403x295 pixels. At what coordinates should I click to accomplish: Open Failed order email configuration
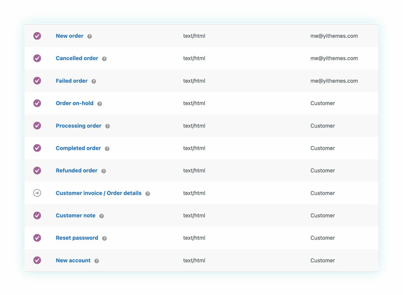pyautogui.click(x=72, y=81)
